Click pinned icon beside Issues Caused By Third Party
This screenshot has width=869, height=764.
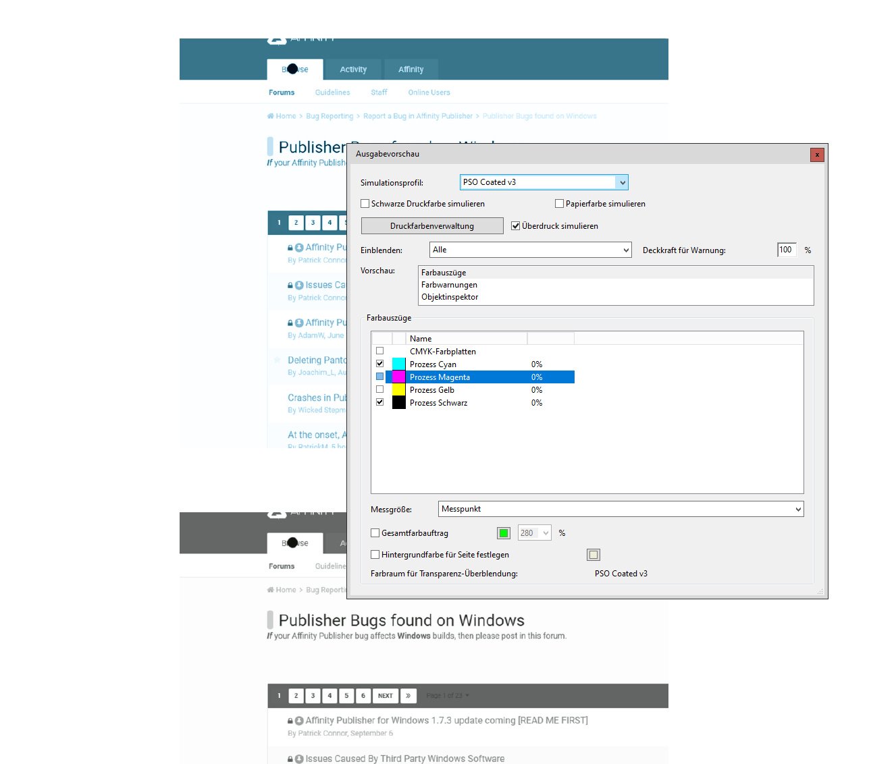299,759
